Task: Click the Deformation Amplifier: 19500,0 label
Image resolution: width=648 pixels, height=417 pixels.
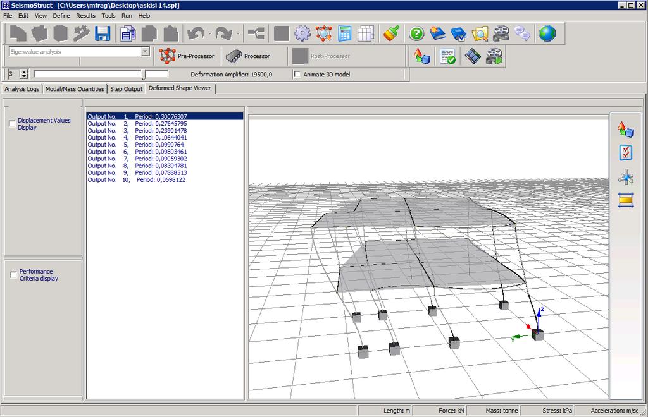Action: (x=232, y=75)
